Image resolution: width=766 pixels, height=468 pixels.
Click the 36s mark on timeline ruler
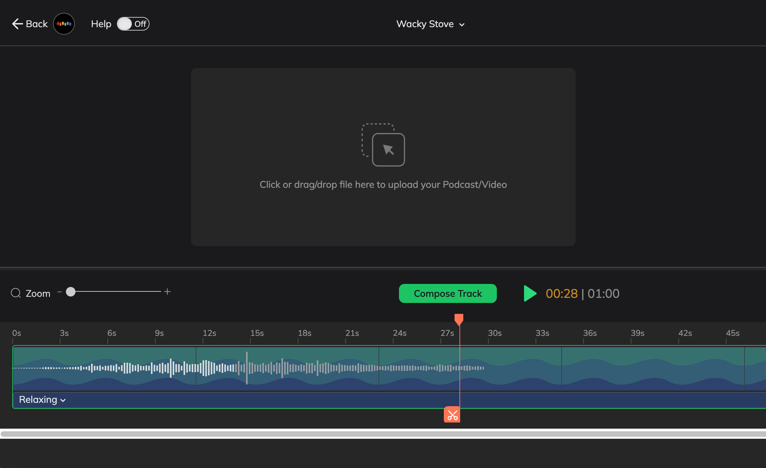(x=590, y=333)
